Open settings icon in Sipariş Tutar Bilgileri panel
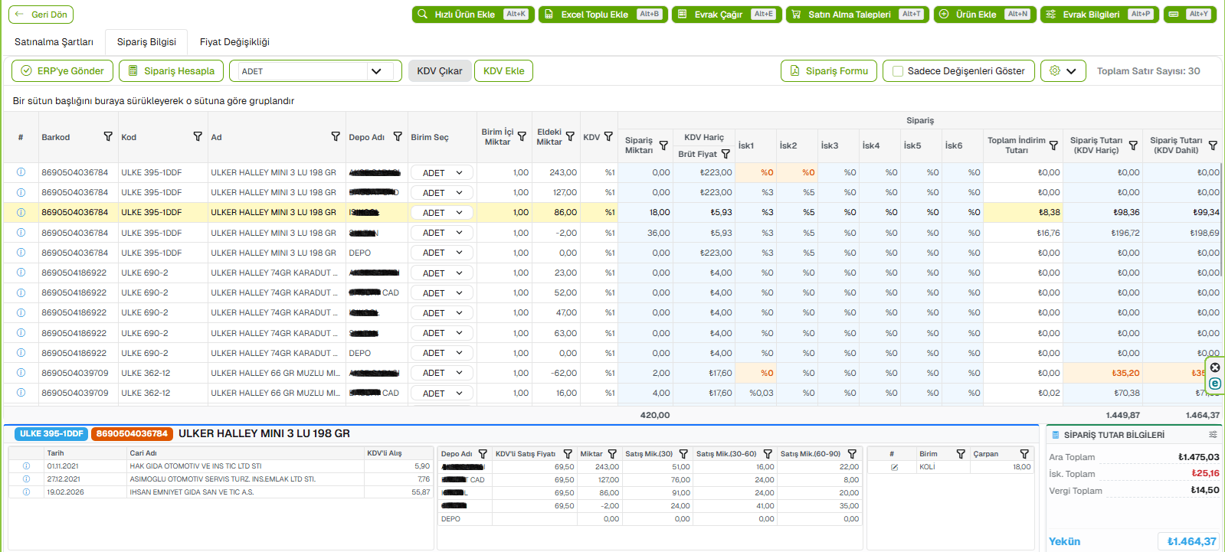 click(x=1213, y=435)
